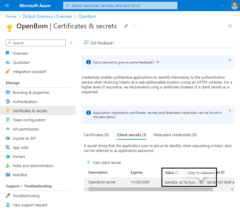
Task: Click the Token configuration bars icon
Action: point(8,120)
